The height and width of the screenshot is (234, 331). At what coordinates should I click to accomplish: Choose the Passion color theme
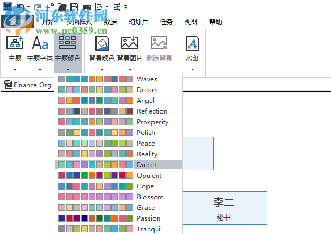pyautogui.click(x=119, y=218)
